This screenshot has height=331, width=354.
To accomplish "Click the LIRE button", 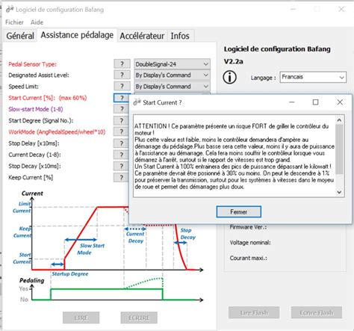I will 81,318.
